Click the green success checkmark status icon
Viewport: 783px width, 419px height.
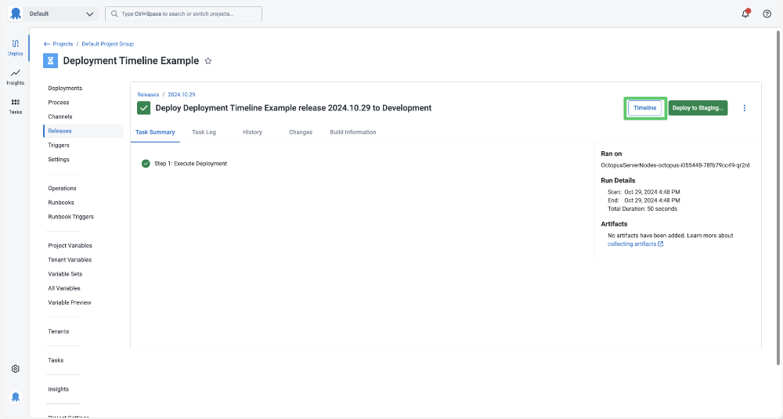[x=144, y=108]
